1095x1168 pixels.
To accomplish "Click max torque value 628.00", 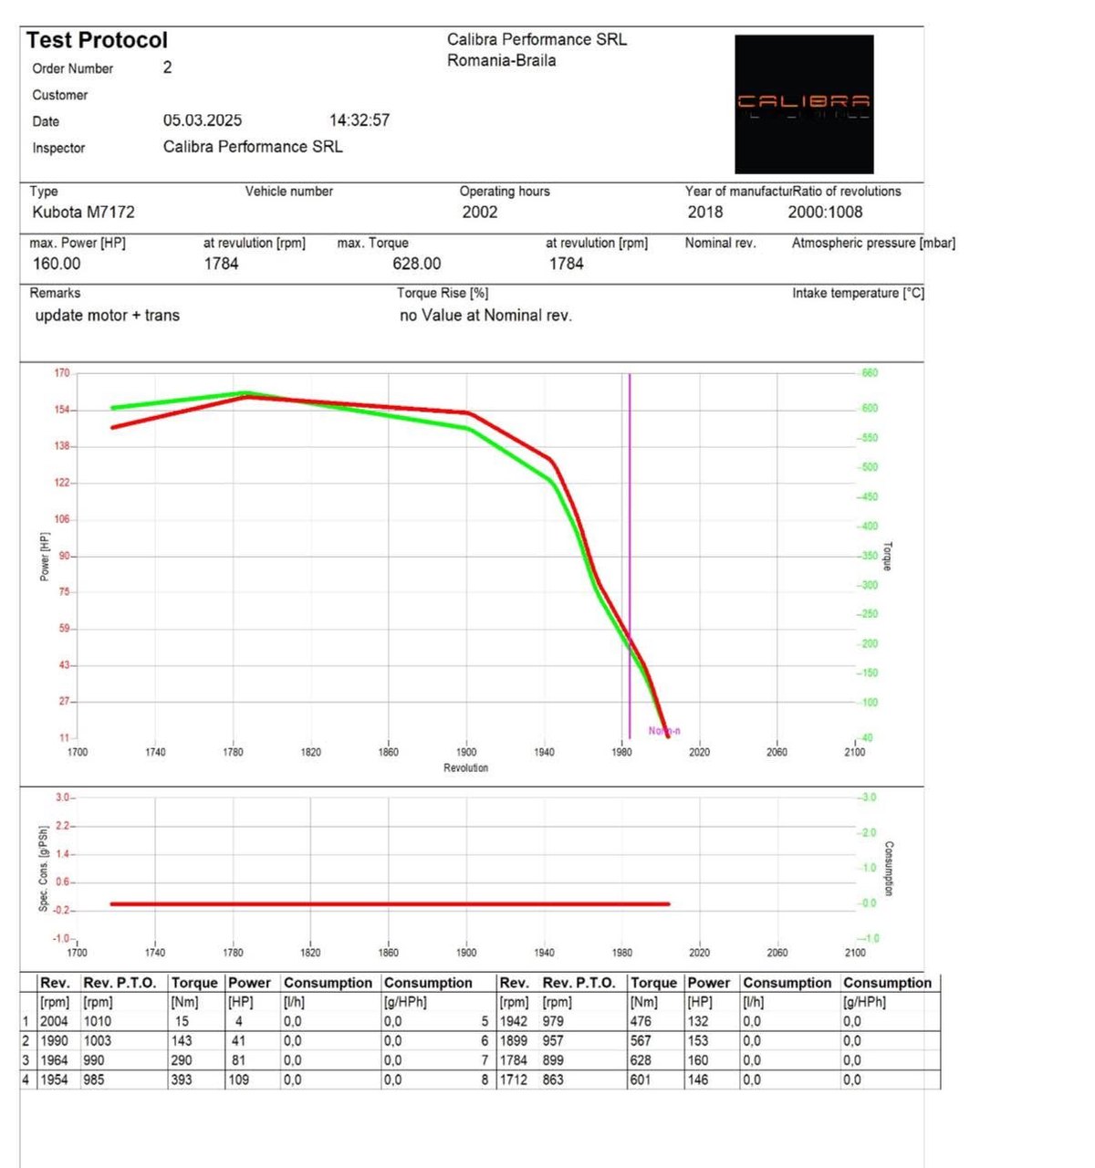I will point(417,264).
